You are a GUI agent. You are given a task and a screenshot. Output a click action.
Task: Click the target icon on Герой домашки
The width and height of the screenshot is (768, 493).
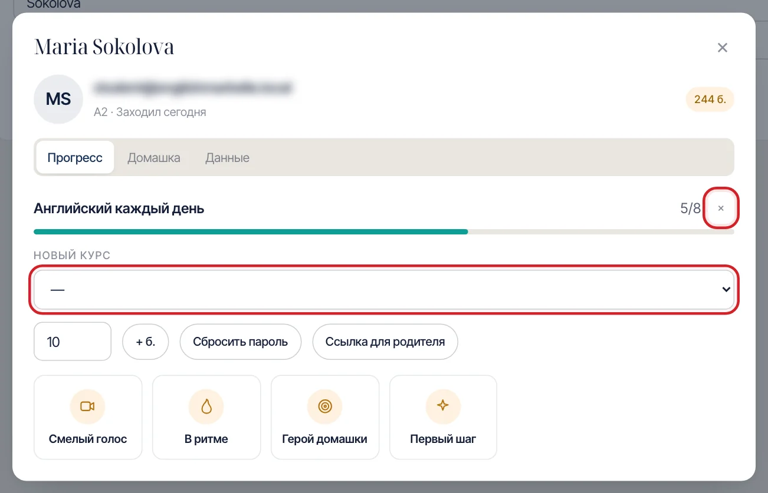(x=324, y=406)
